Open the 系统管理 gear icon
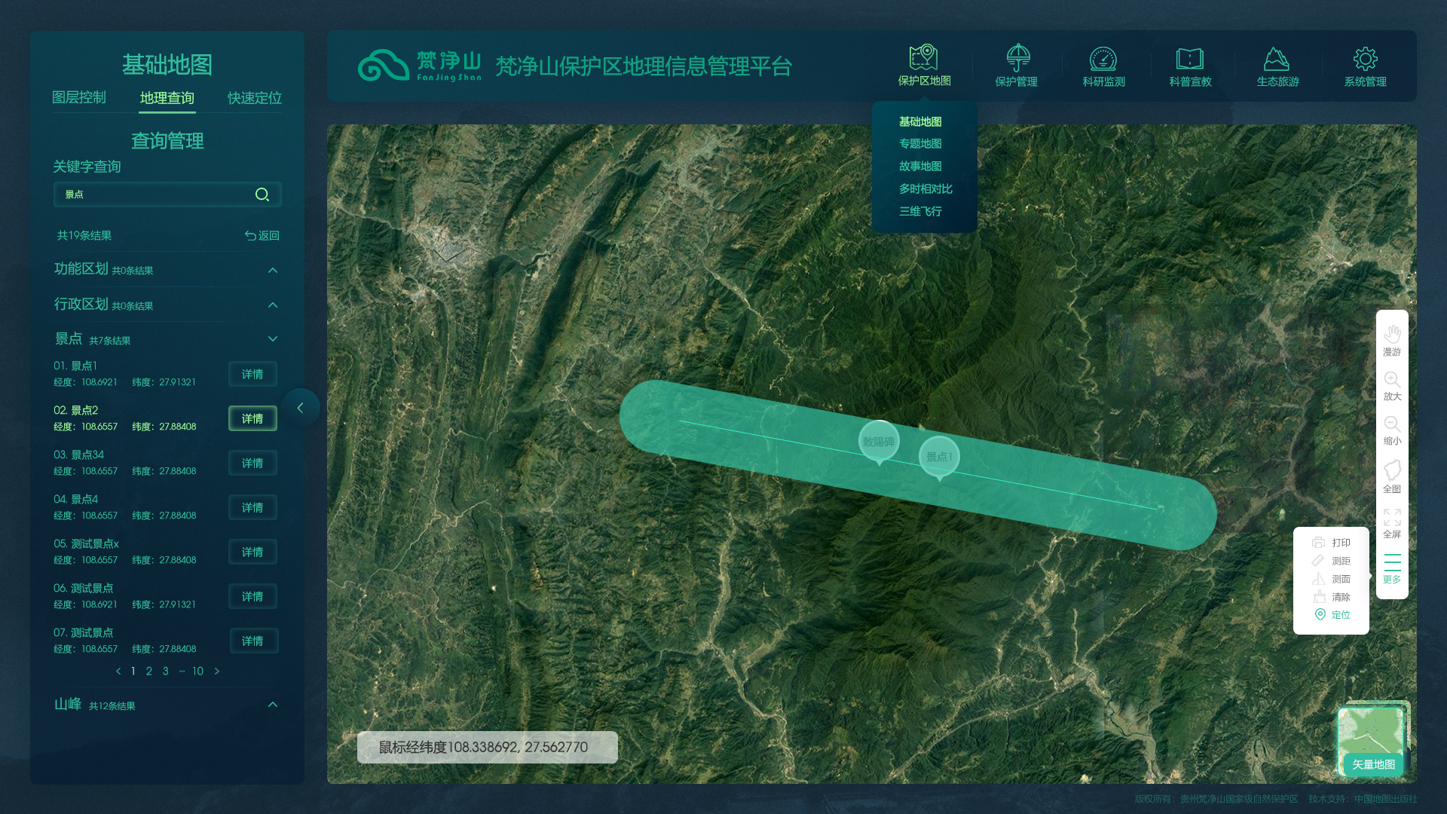 point(1365,60)
